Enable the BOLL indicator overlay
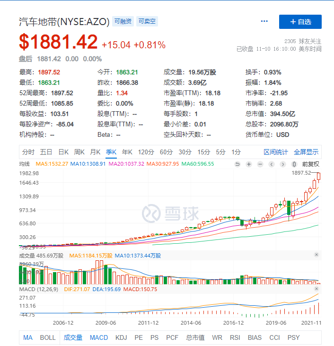The image size is (334, 346). tap(48, 337)
